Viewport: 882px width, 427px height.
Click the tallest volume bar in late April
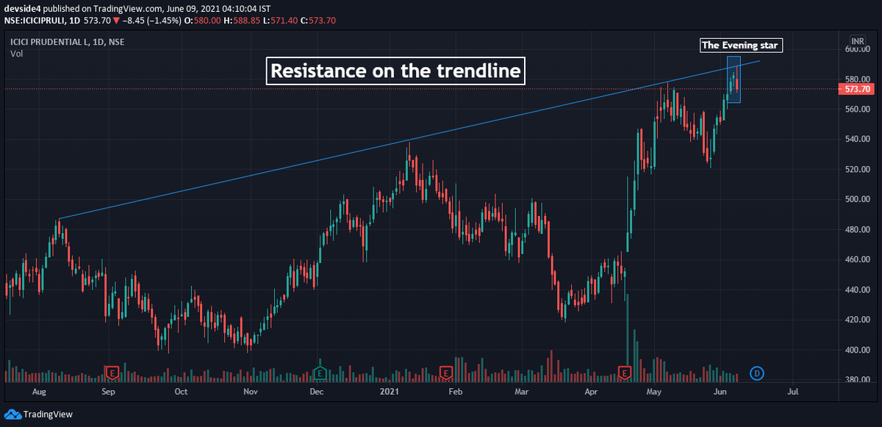click(628, 338)
